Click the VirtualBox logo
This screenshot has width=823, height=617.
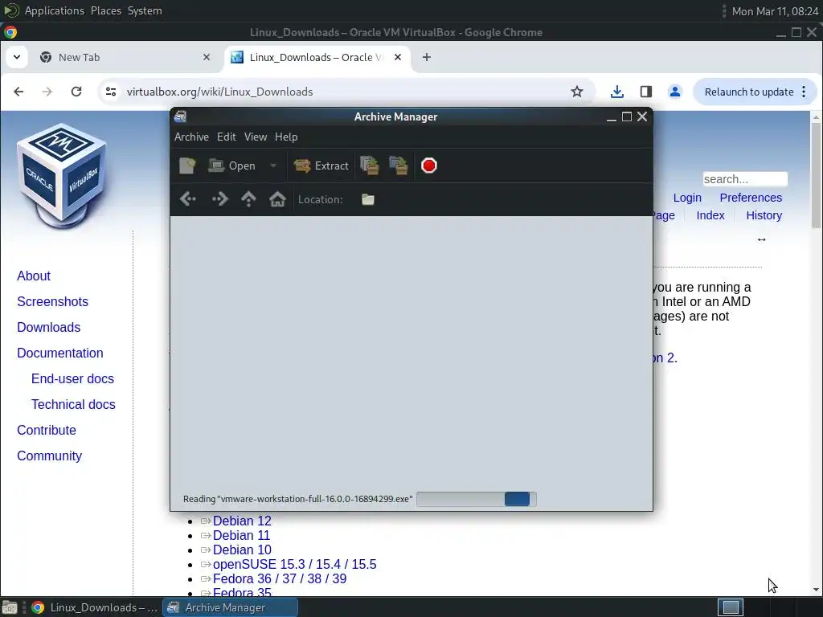pos(62,176)
